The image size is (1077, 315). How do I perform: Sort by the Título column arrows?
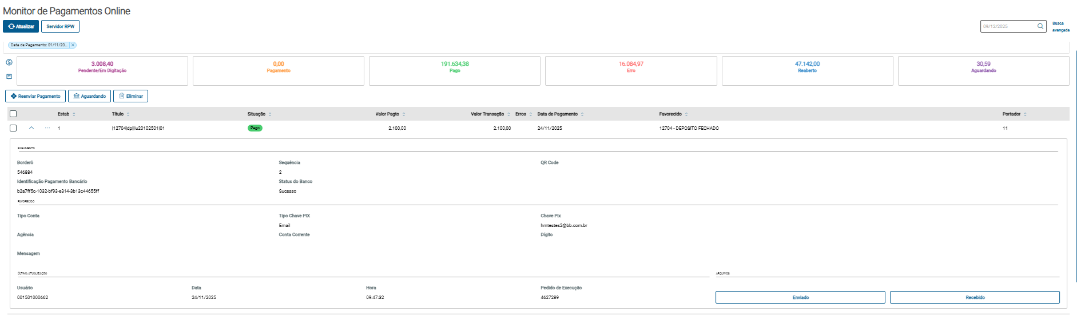tap(128, 114)
